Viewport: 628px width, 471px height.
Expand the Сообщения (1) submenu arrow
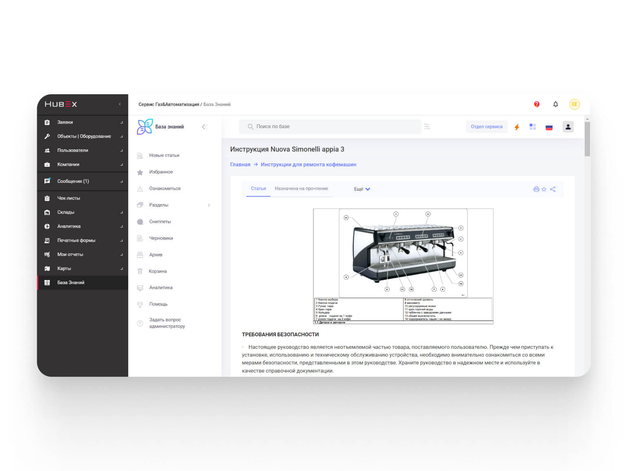tap(121, 181)
